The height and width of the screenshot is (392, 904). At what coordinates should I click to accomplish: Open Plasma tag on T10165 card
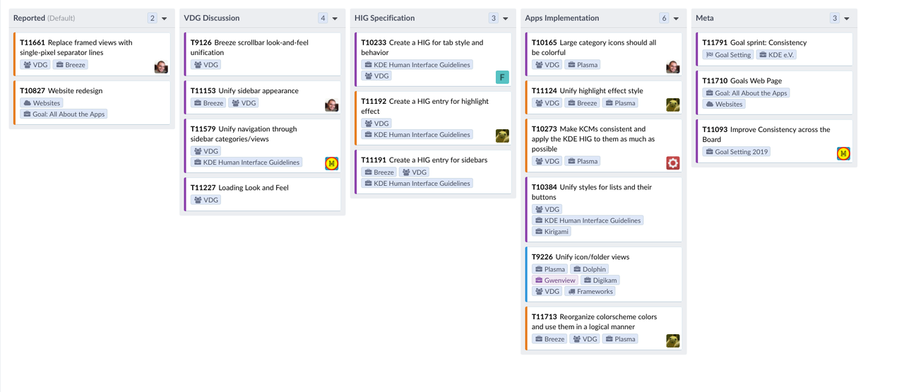point(583,65)
